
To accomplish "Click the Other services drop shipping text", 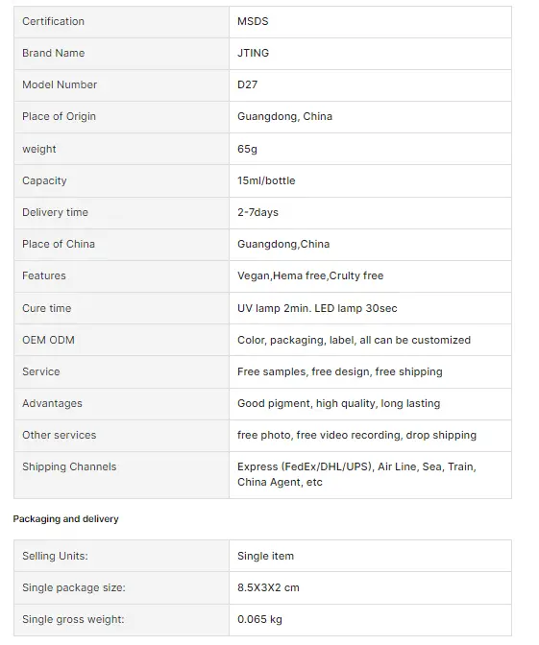I will click(x=356, y=435).
